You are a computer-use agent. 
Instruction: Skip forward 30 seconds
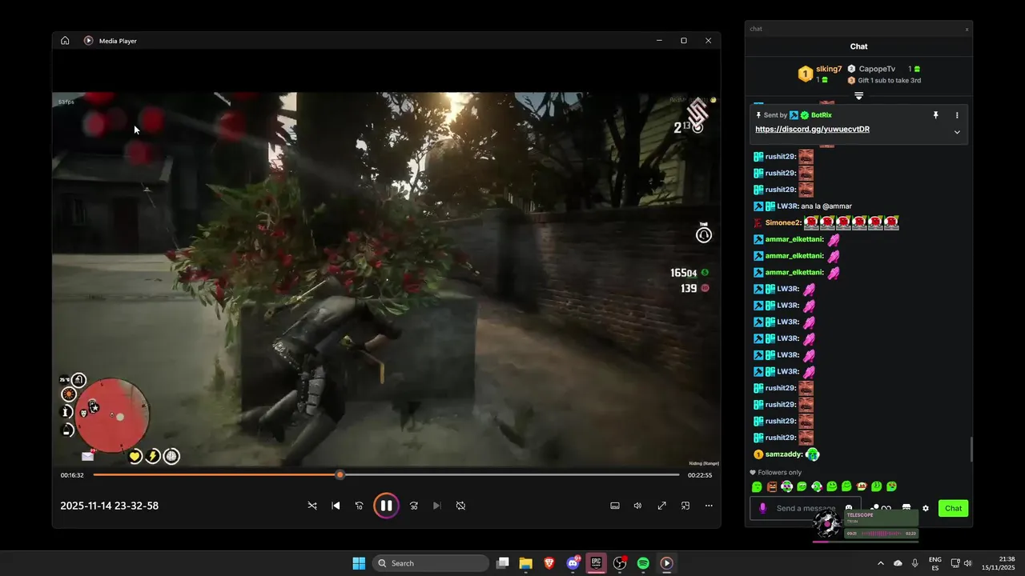[414, 506]
